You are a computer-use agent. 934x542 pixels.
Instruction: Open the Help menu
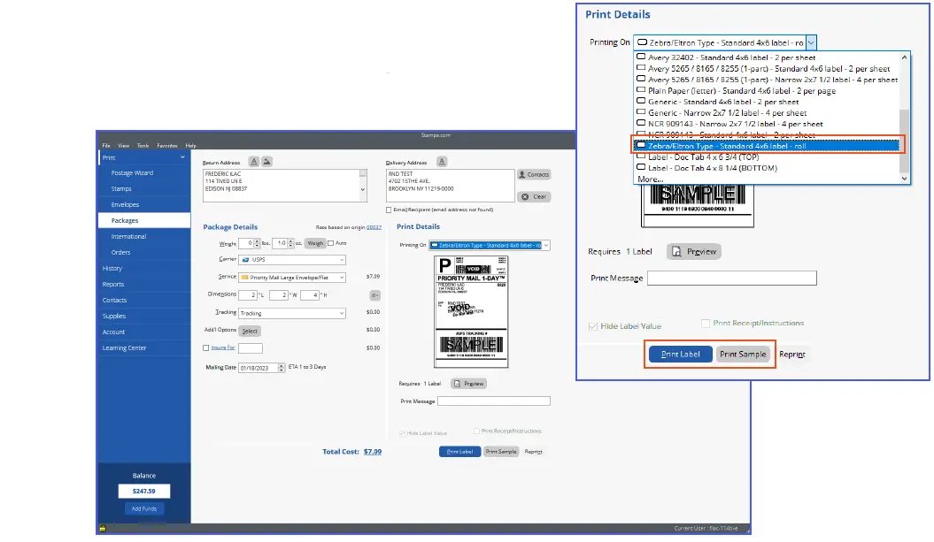[x=190, y=146]
